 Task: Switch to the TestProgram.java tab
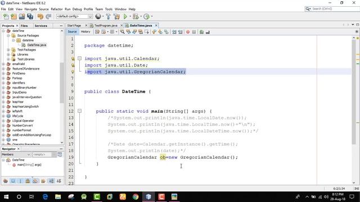106,25
